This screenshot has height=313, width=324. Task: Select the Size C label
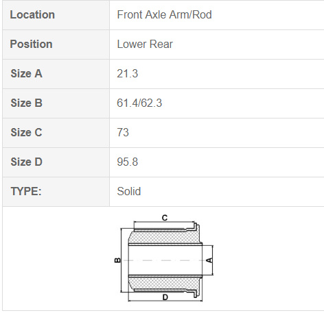tap(26, 132)
